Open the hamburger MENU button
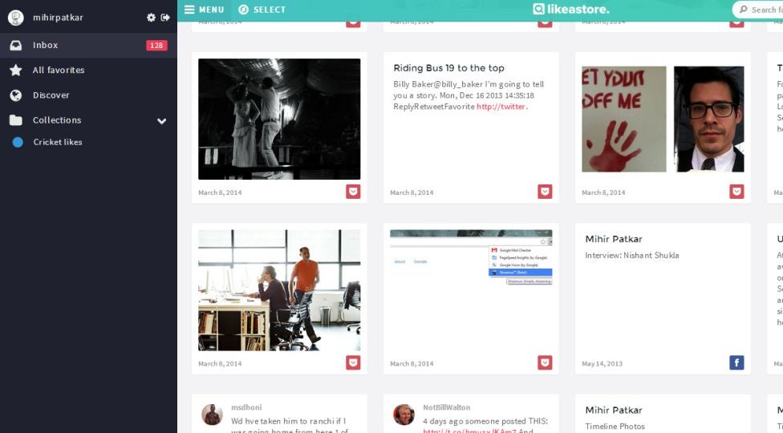 [204, 10]
